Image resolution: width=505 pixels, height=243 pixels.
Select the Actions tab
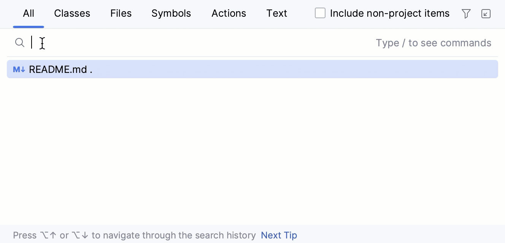click(229, 13)
